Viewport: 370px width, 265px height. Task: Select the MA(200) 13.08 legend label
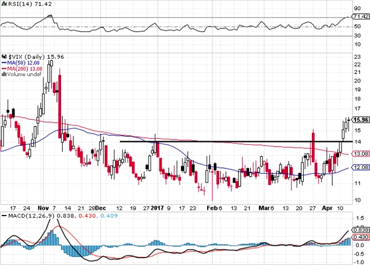click(x=24, y=69)
